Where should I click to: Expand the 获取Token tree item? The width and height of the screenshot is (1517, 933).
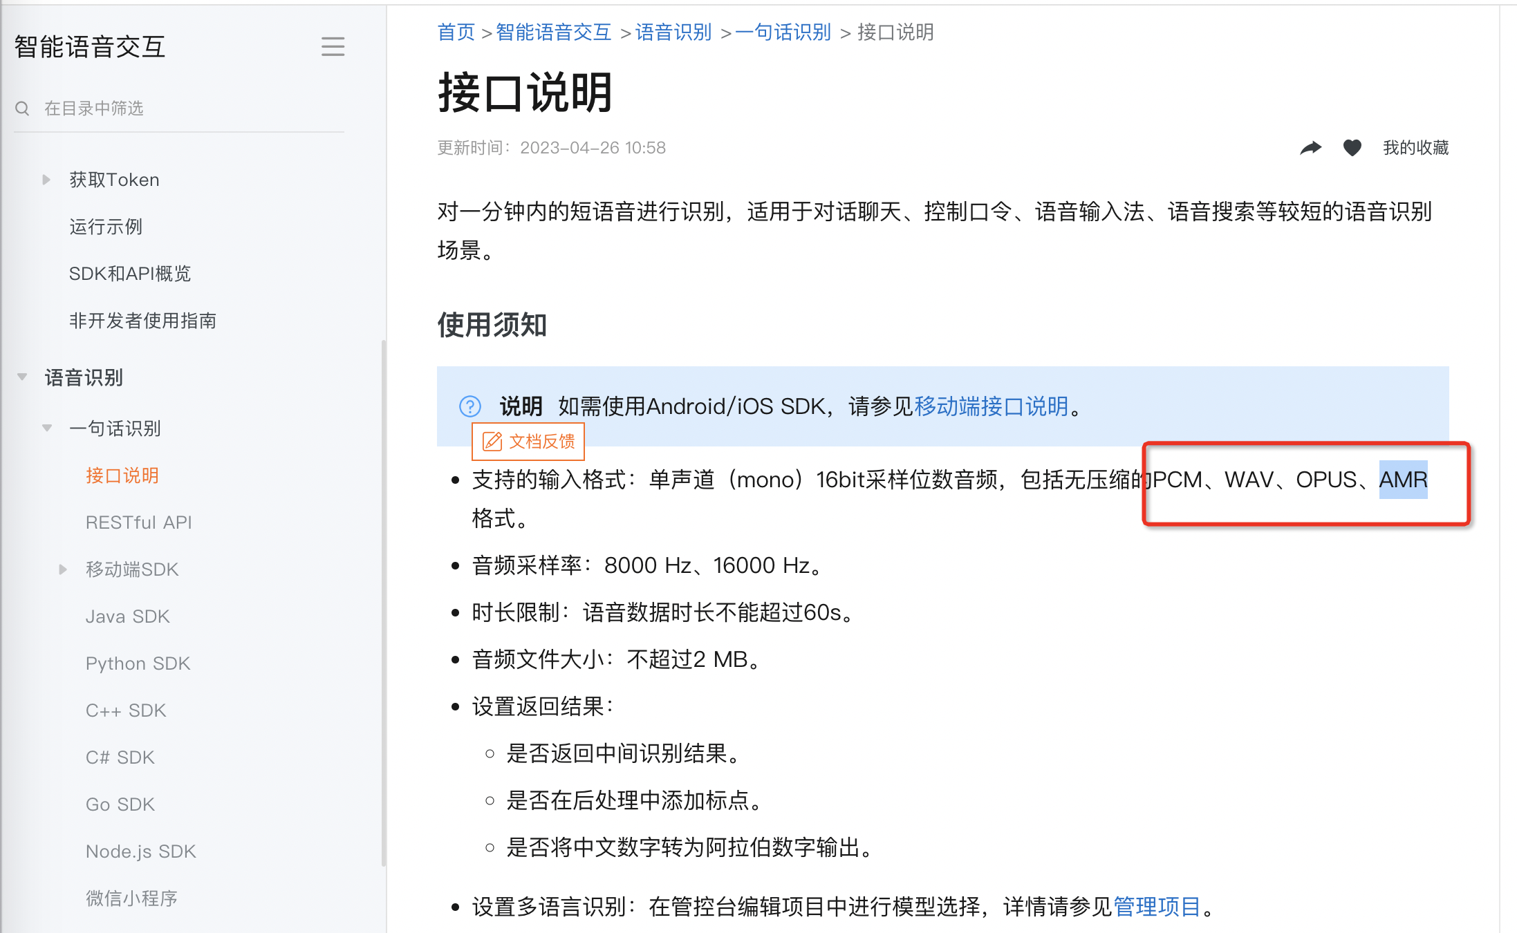click(46, 180)
